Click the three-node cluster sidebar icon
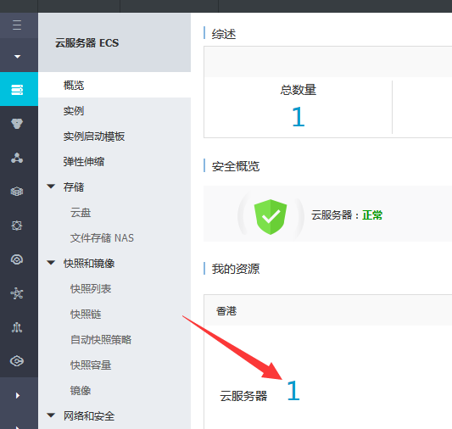The image size is (452, 429). point(17,158)
